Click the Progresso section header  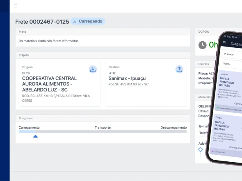pyautogui.click(x=103, y=118)
